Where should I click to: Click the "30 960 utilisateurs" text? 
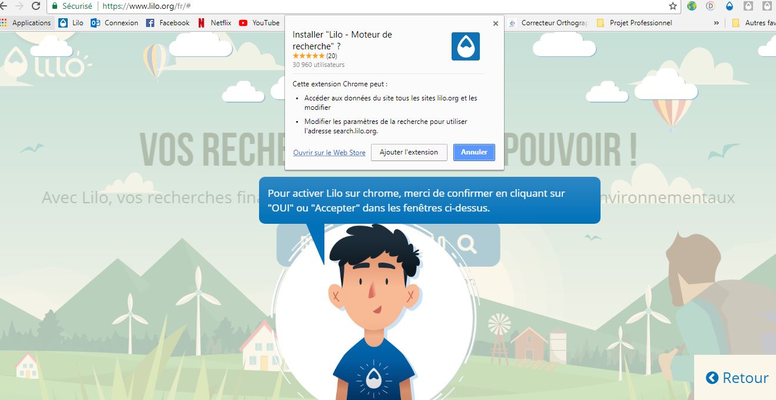pos(319,65)
